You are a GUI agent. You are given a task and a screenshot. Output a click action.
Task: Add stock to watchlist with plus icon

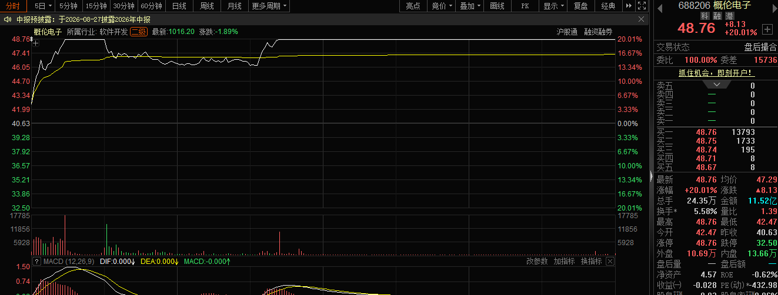pos(767,29)
